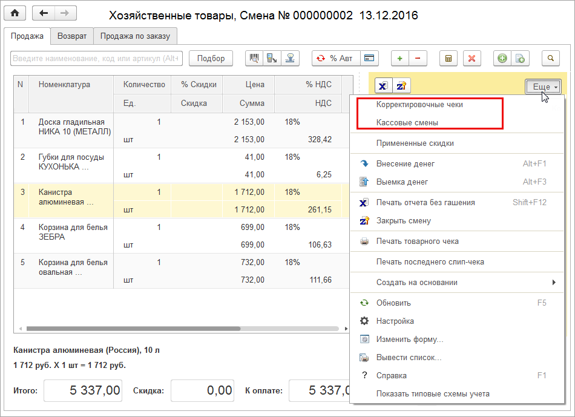
Task: Click Номенклатура column header
Action: click(x=71, y=94)
